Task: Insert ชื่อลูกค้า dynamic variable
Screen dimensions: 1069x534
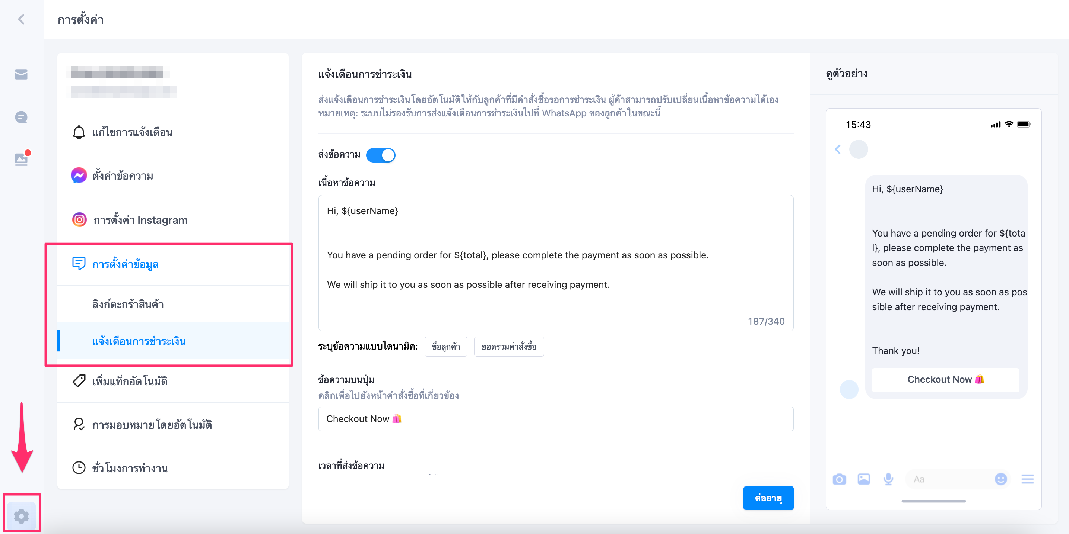Action: pos(446,346)
